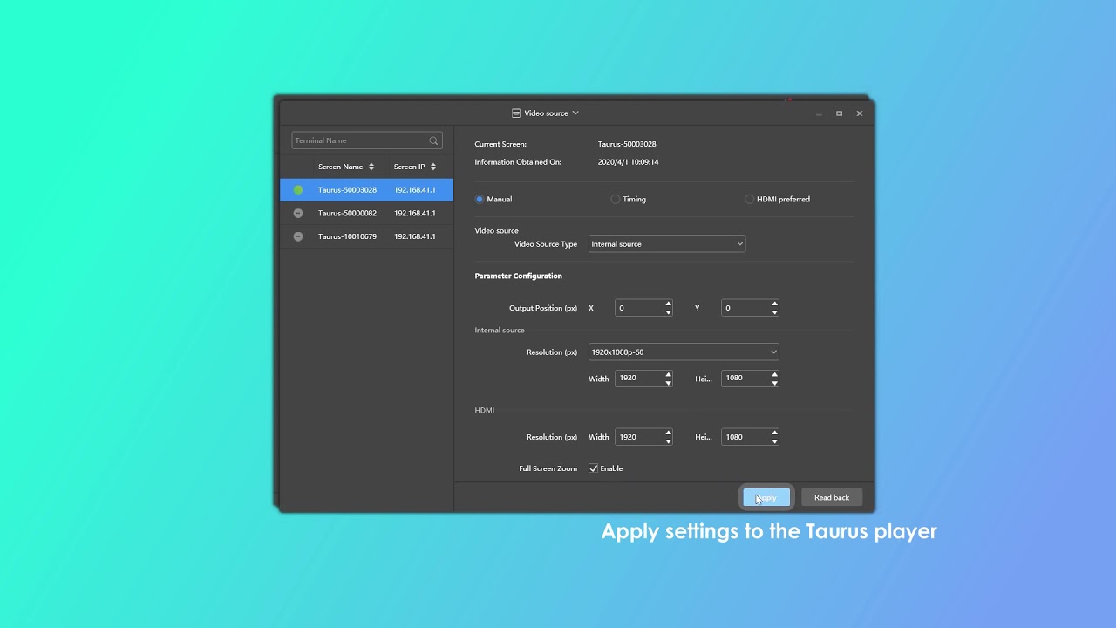Sort list by Screen IP arrows

(x=432, y=167)
